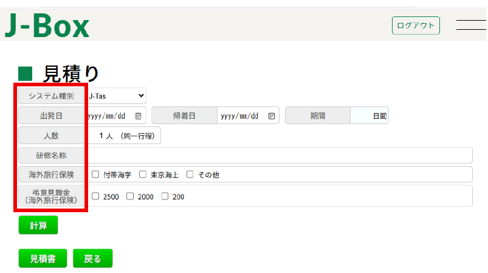Image resolution: width=488 pixels, height=273 pixels.
Task: Click into the 出発日 date field
Action: (108, 116)
